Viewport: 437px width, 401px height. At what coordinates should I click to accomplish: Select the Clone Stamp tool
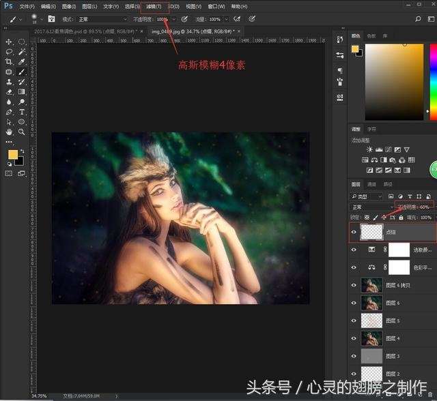[9, 82]
